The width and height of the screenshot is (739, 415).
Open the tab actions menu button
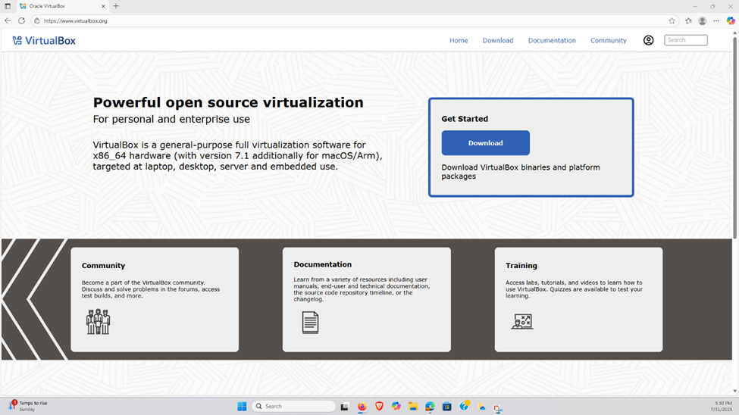pyautogui.click(x=8, y=6)
